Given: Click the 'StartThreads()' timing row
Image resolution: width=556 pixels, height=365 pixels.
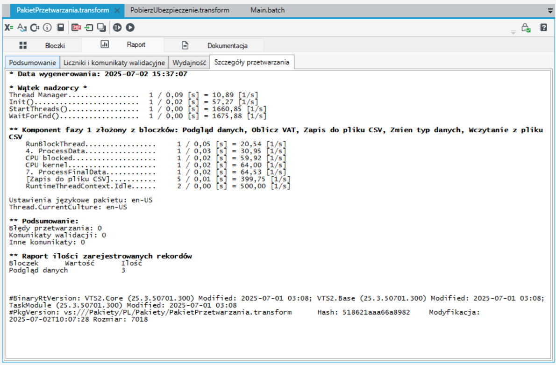Looking at the screenshot, I should [138, 109].
